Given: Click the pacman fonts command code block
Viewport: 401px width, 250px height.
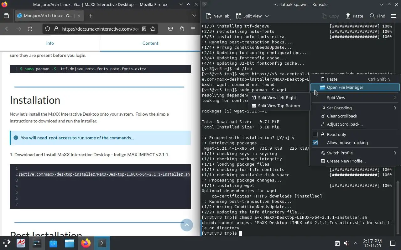Looking at the screenshot, I should point(100,69).
